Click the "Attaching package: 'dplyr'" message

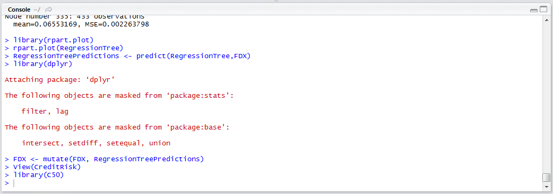pos(60,80)
